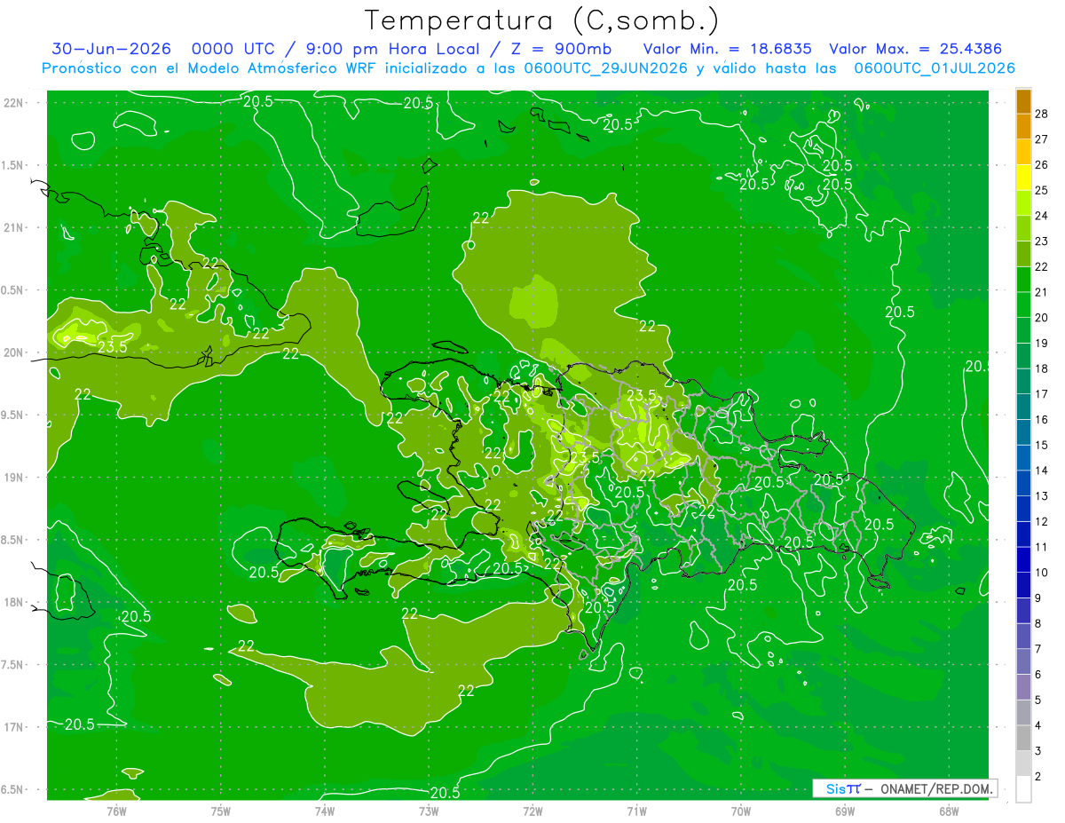Click 'Valor Min. = 18.6835' value
The image size is (1065, 823).
tap(727, 49)
